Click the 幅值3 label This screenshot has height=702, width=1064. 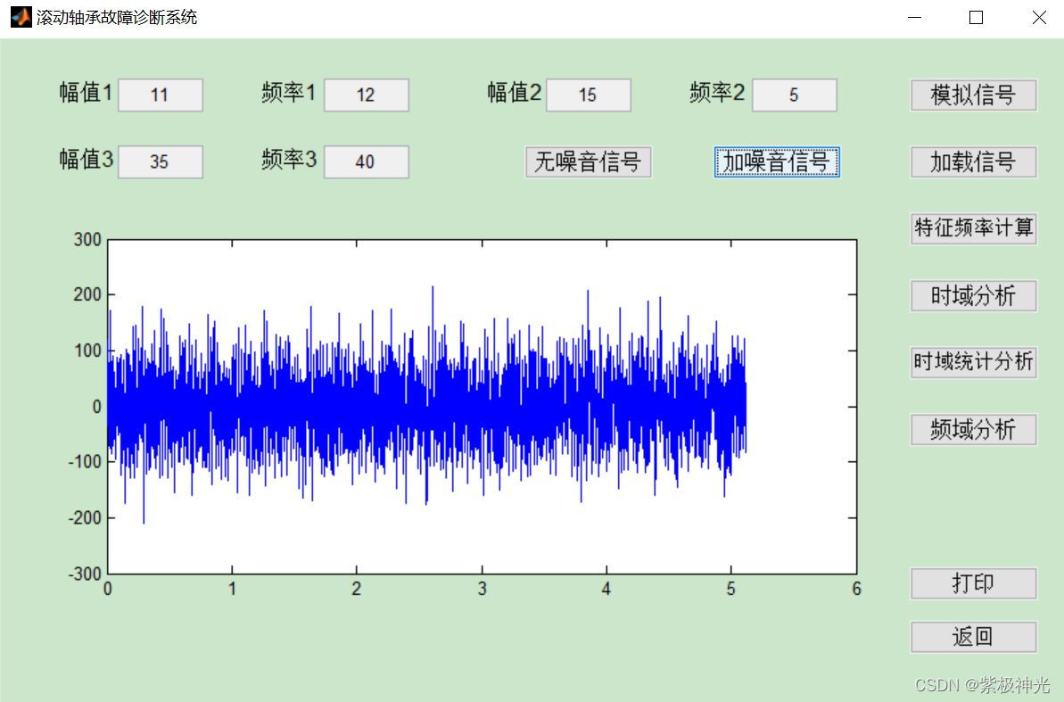[87, 160]
